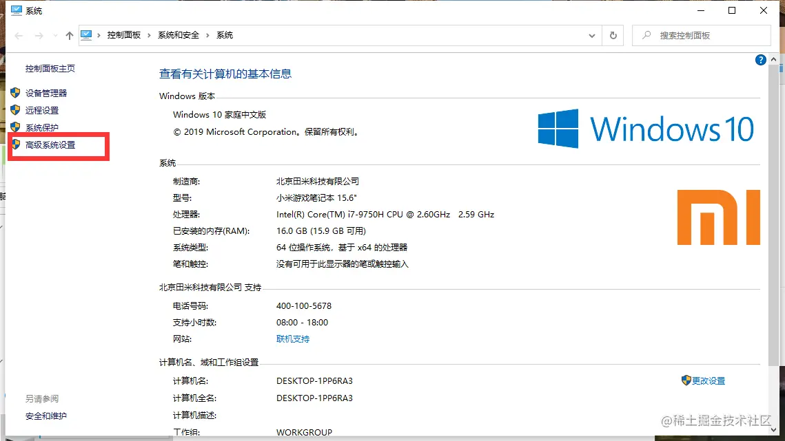Refresh the page with the refresh icon

613,36
